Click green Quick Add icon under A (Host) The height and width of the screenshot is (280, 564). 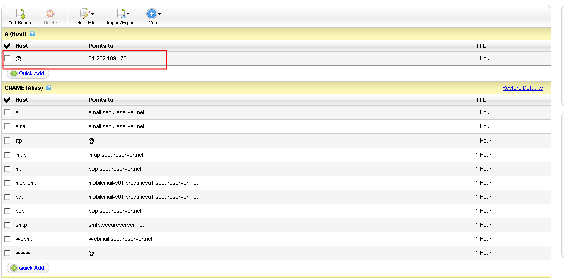coord(14,73)
